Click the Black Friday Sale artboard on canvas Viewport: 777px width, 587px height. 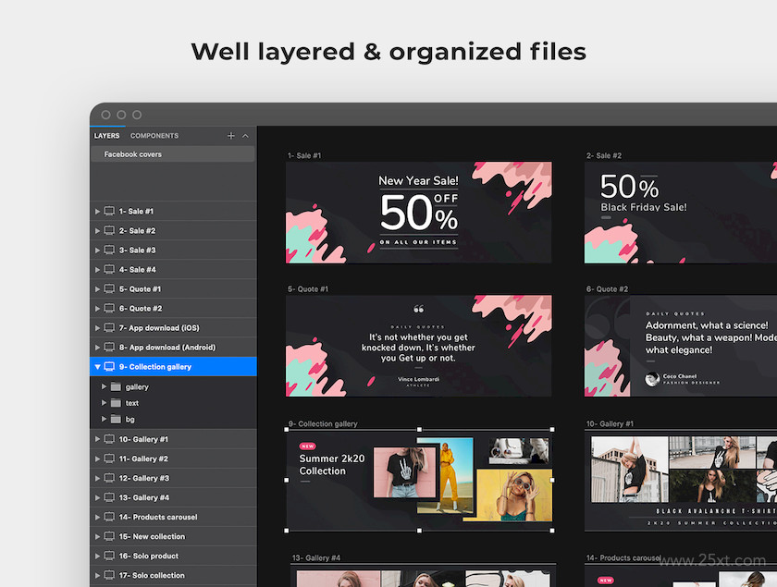[681, 213]
